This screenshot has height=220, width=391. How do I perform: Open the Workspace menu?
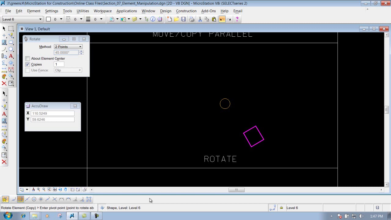click(103, 11)
